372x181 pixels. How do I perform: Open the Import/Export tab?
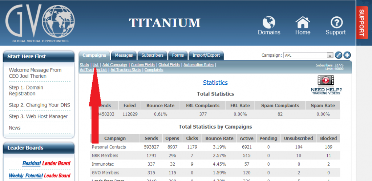pos(206,55)
